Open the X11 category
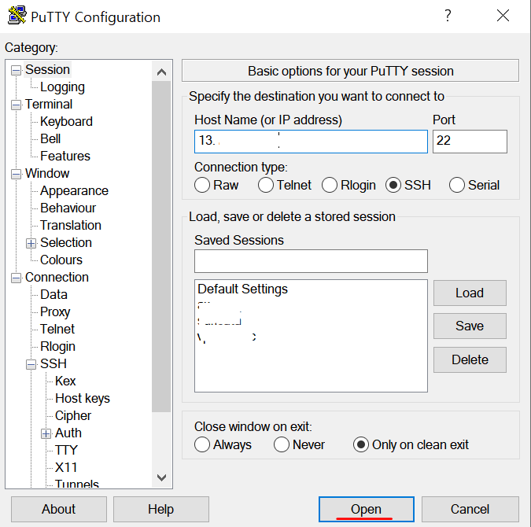Image resolution: width=531 pixels, height=527 pixels. [66, 467]
